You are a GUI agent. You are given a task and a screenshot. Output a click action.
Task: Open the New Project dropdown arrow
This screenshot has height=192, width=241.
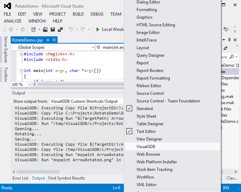point(39,29)
